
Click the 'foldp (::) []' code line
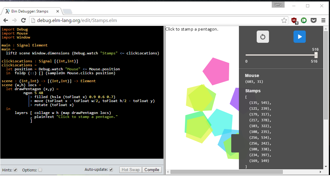pyautogui.click(x=65, y=73)
